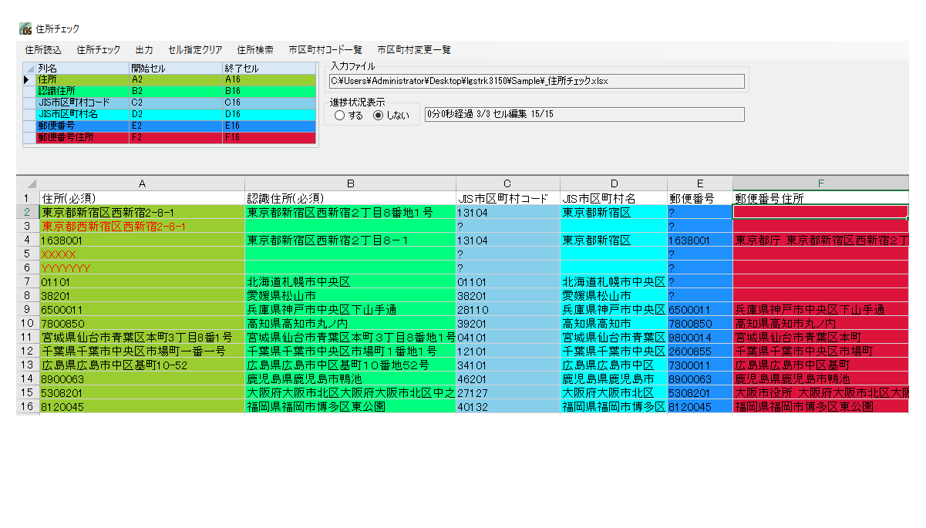Click セル指定クリア in the menu bar

(x=195, y=50)
